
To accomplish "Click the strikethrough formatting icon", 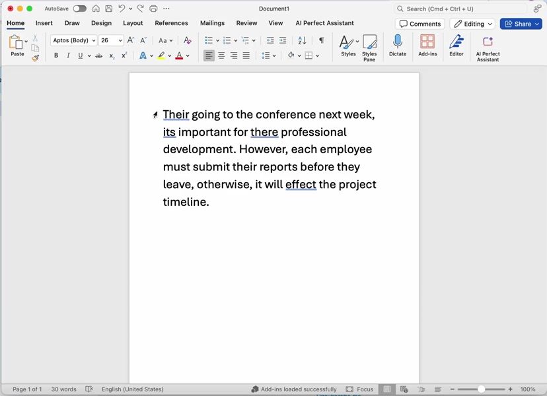I will tap(99, 56).
